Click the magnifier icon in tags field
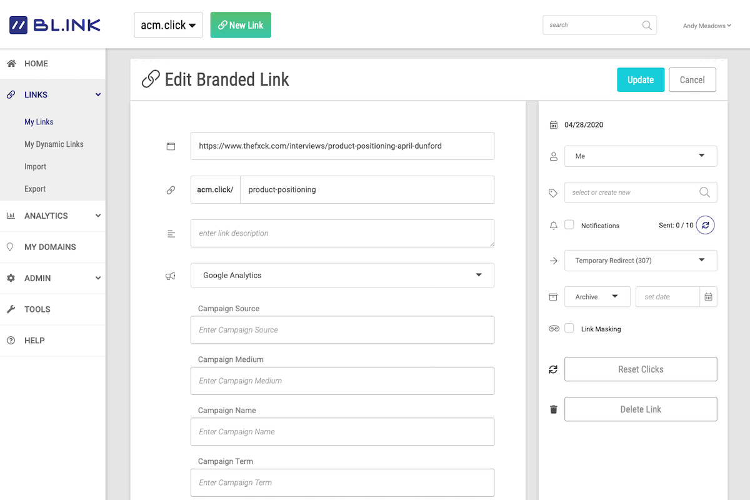Image resolution: width=750 pixels, height=500 pixels. point(704,192)
